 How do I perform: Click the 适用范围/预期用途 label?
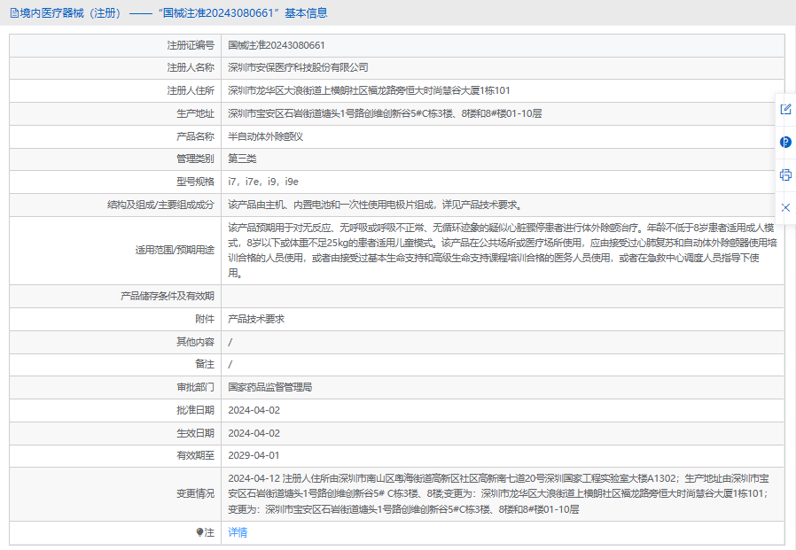coord(175,250)
